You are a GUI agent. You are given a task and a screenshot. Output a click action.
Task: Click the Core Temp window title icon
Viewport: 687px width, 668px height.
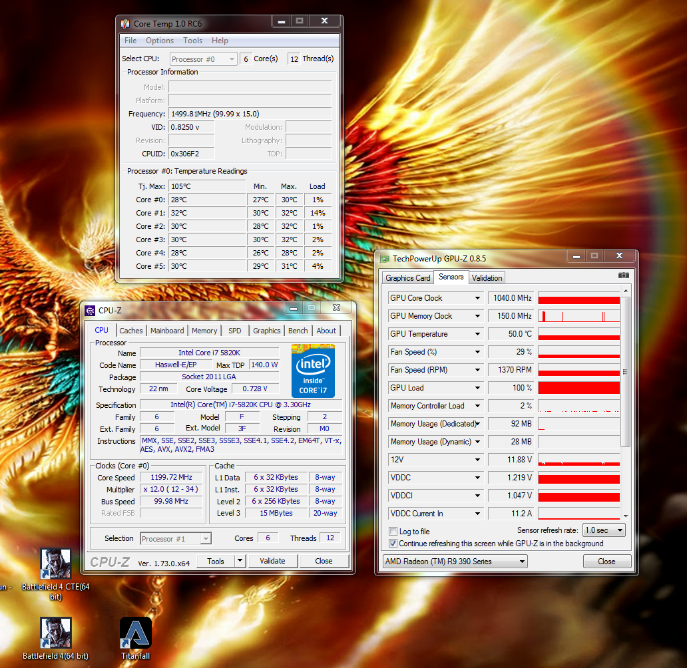click(125, 24)
